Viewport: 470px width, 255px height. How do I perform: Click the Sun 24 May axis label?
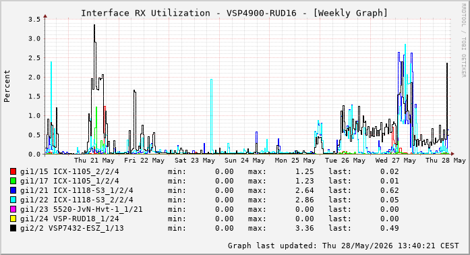tap(245, 161)
